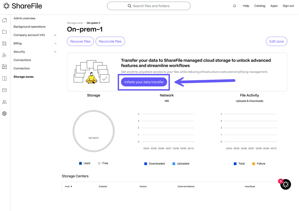The height and width of the screenshot is (211, 299).
Task: Open the Folders sidebar icon
Action: click(x=4, y=32)
